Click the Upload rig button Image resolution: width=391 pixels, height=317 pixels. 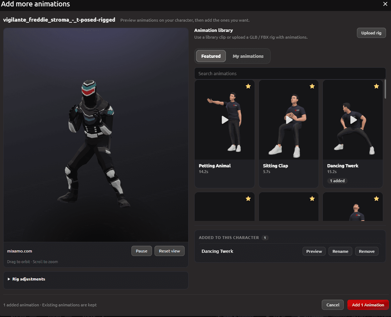(x=371, y=33)
